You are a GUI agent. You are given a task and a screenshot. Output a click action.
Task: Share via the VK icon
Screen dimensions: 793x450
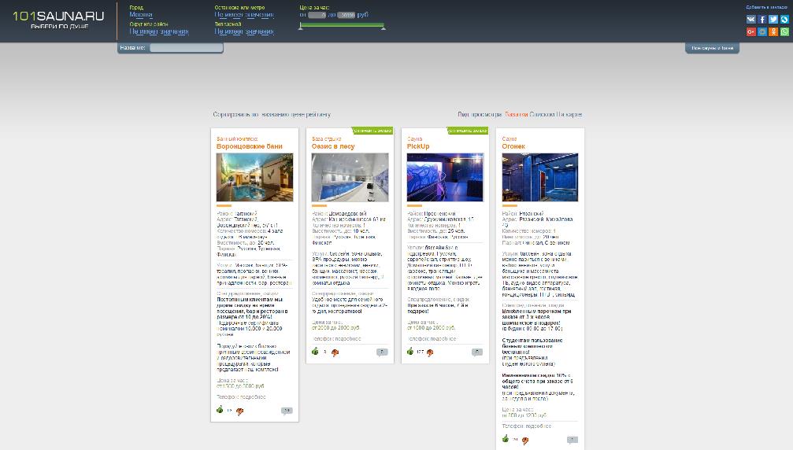pos(751,19)
